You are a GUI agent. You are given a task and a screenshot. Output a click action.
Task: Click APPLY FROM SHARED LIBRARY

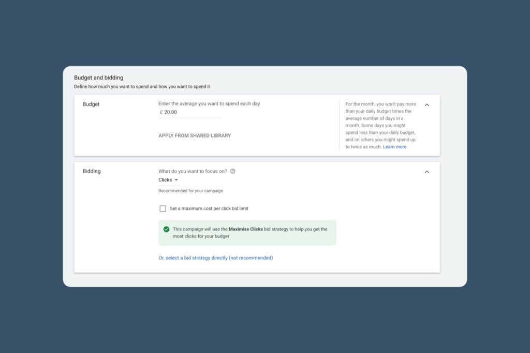pos(195,135)
